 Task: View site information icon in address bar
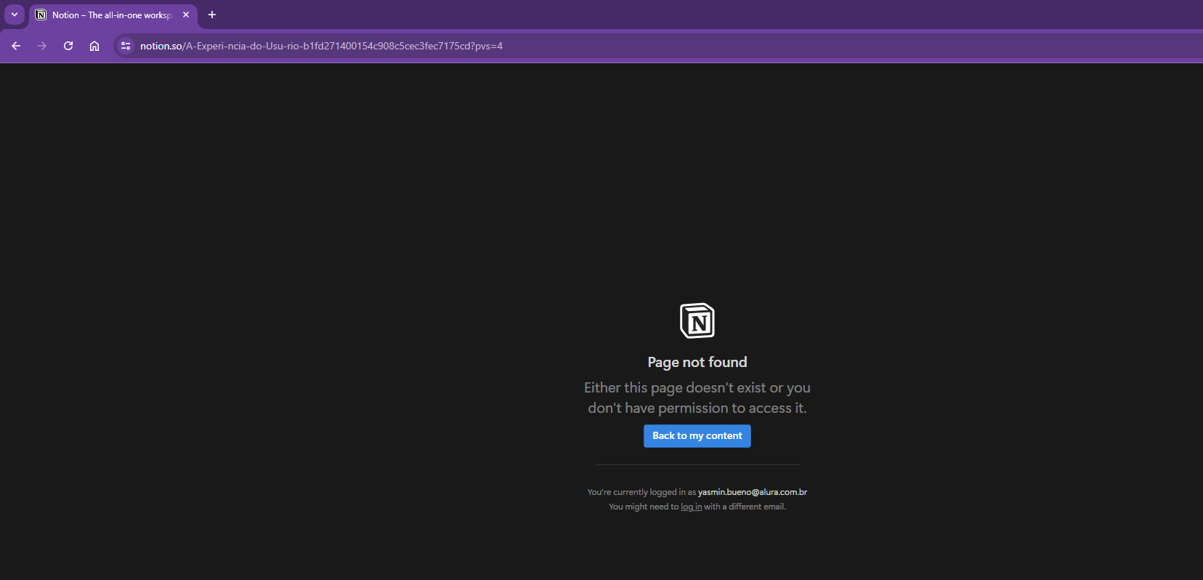[126, 46]
